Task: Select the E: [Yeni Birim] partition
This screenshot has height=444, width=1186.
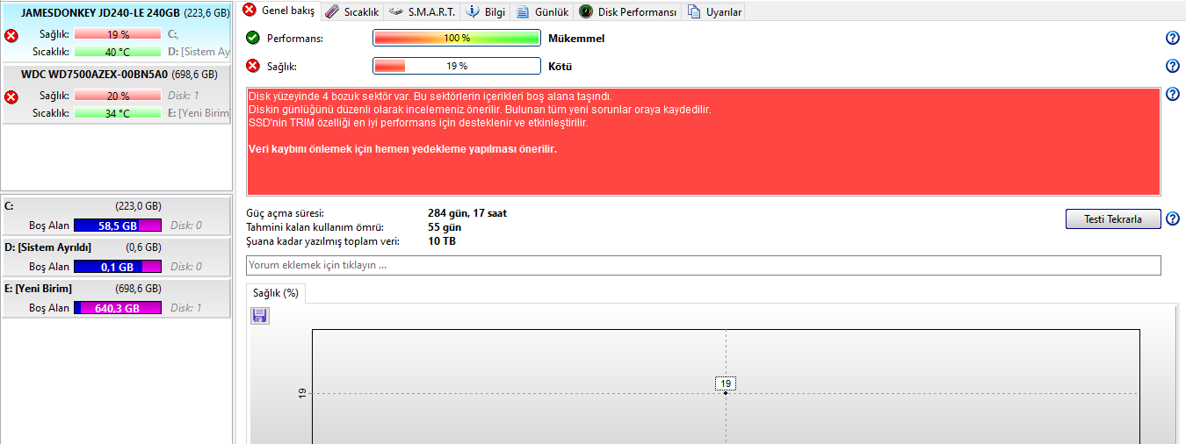Action: point(117,298)
